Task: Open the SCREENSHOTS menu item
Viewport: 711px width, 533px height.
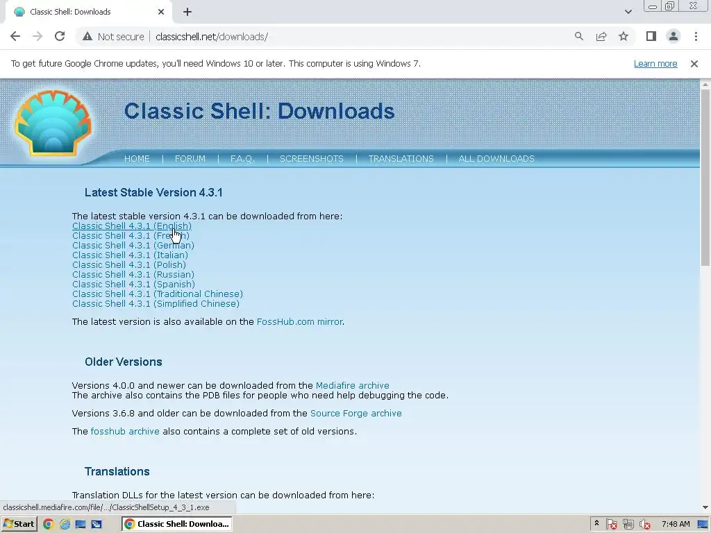Action: pyautogui.click(x=312, y=159)
